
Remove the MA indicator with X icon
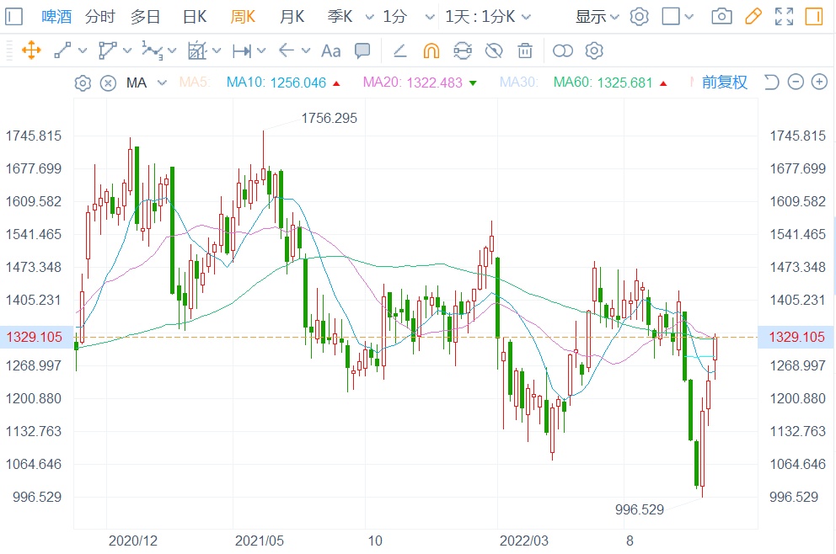[x=108, y=83]
